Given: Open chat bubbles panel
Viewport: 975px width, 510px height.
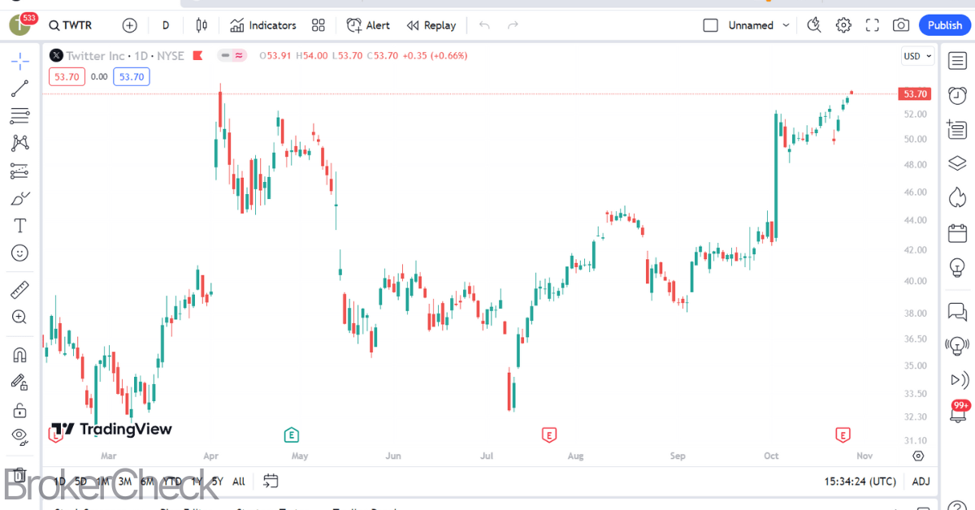Looking at the screenshot, I should point(957,311).
